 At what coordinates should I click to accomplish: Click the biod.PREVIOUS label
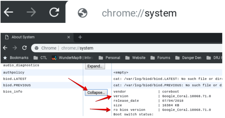tap(17, 85)
